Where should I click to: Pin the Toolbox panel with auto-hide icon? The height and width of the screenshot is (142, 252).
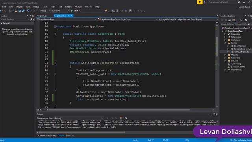click(x=30, y=16)
